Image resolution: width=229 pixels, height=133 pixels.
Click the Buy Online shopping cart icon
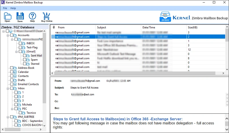click(x=46, y=16)
